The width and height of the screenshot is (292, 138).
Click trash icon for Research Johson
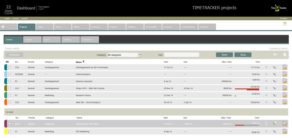pyautogui.click(x=266, y=95)
